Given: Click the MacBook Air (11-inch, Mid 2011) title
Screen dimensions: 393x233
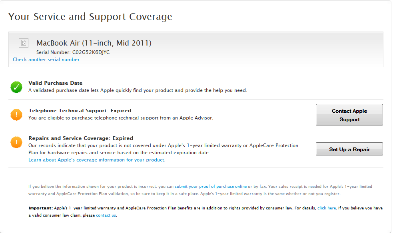Looking at the screenshot, I should (x=94, y=43).
